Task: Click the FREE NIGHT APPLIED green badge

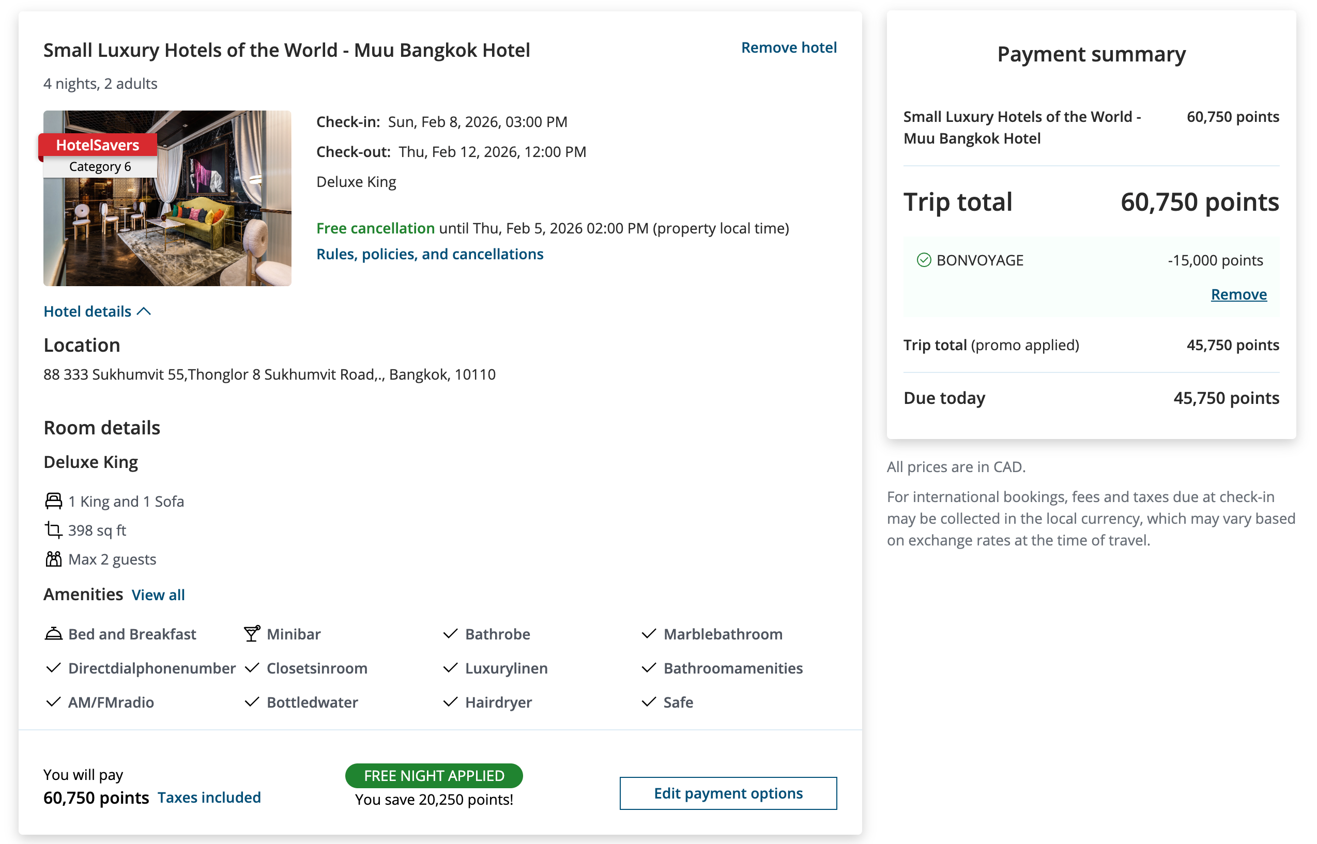Action: (x=434, y=775)
